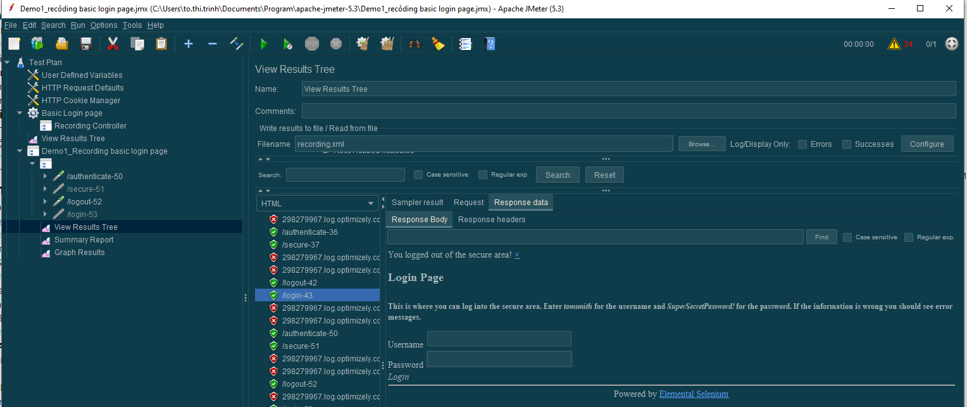
Task: Open the Edit menu
Action: pyautogui.click(x=29, y=25)
